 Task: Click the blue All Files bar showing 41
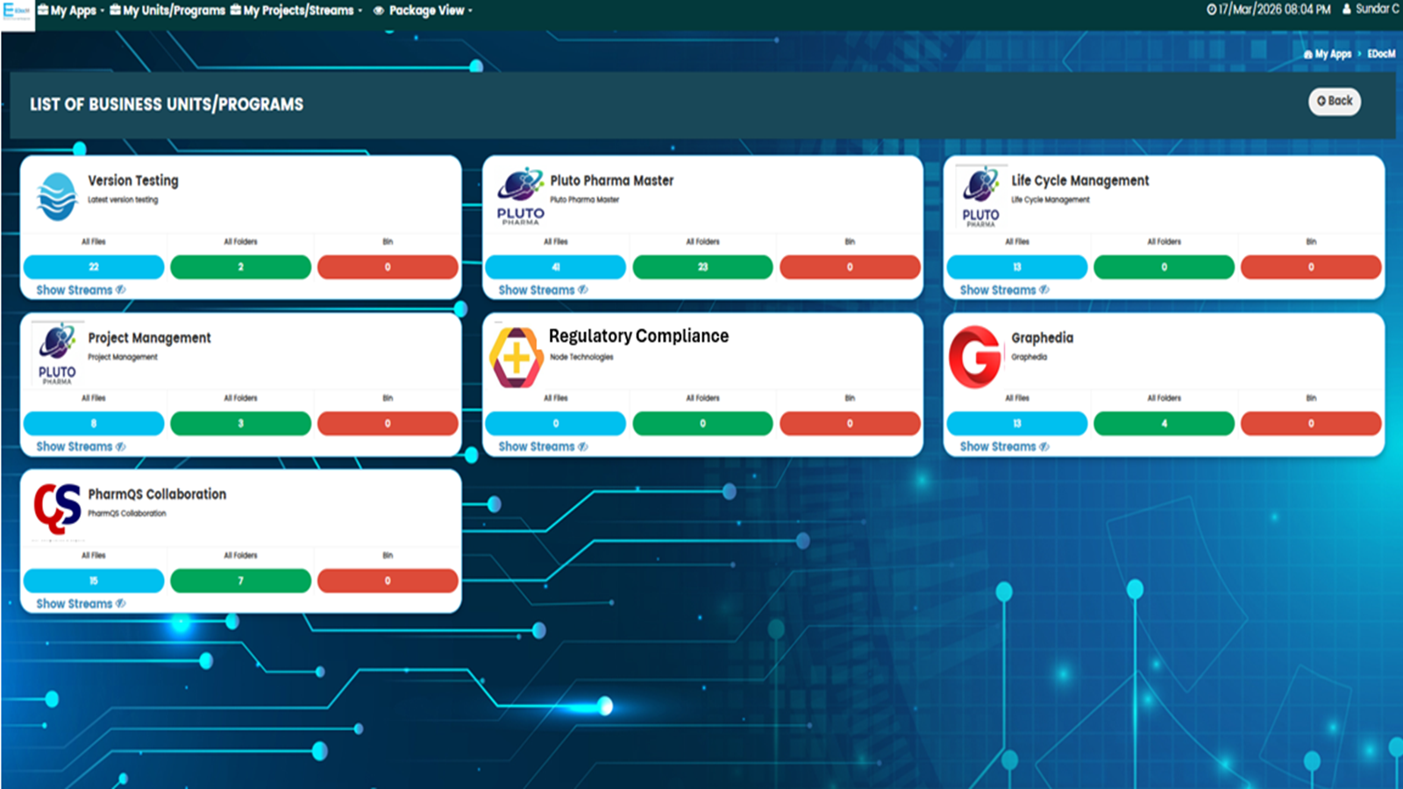555,267
